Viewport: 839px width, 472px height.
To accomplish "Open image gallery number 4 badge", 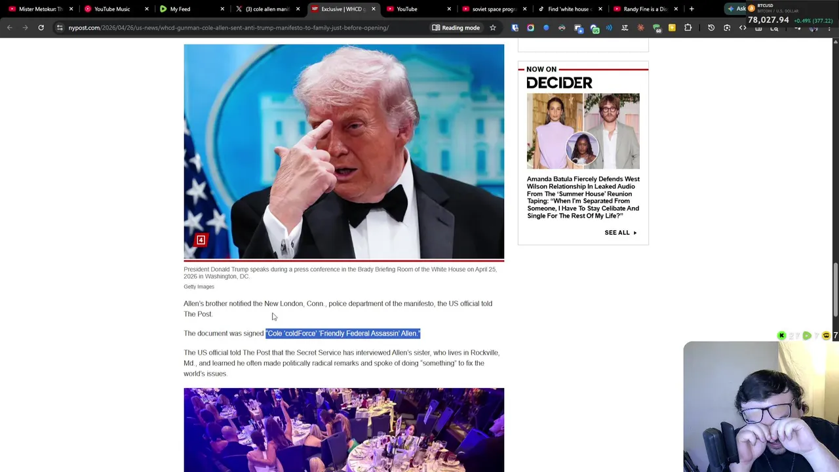I will click(201, 240).
